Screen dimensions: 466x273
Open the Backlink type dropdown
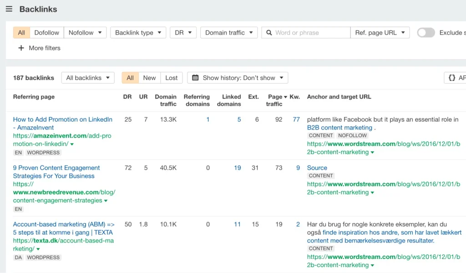(138, 32)
